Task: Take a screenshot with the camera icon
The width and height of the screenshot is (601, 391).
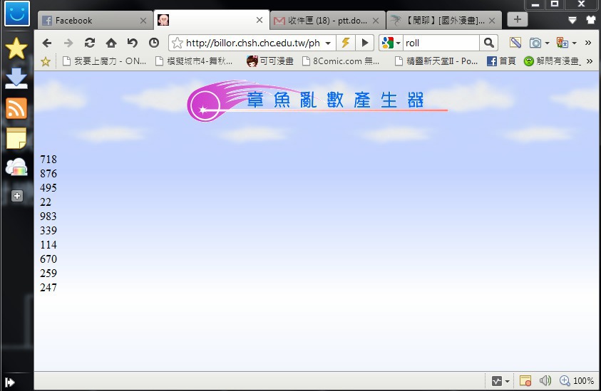Action: tap(535, 43)
